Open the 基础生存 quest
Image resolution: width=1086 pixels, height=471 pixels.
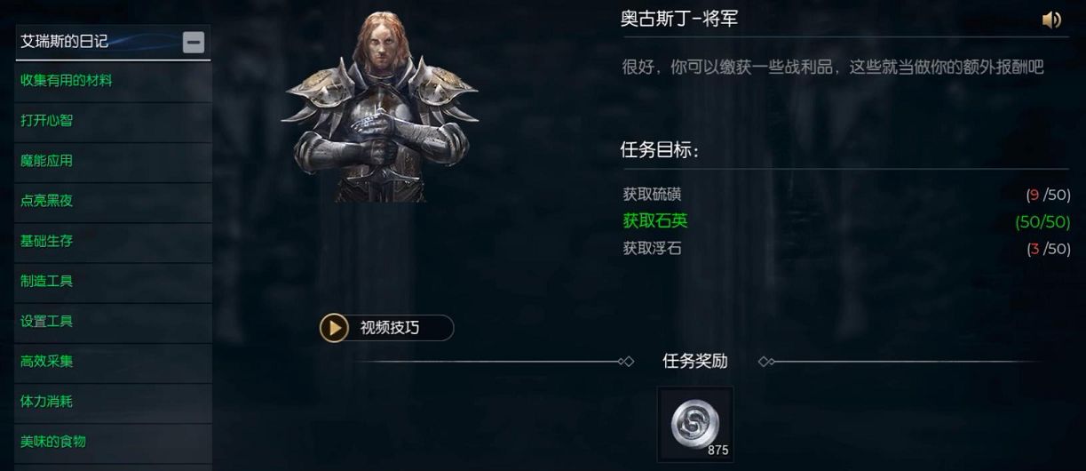113,242
